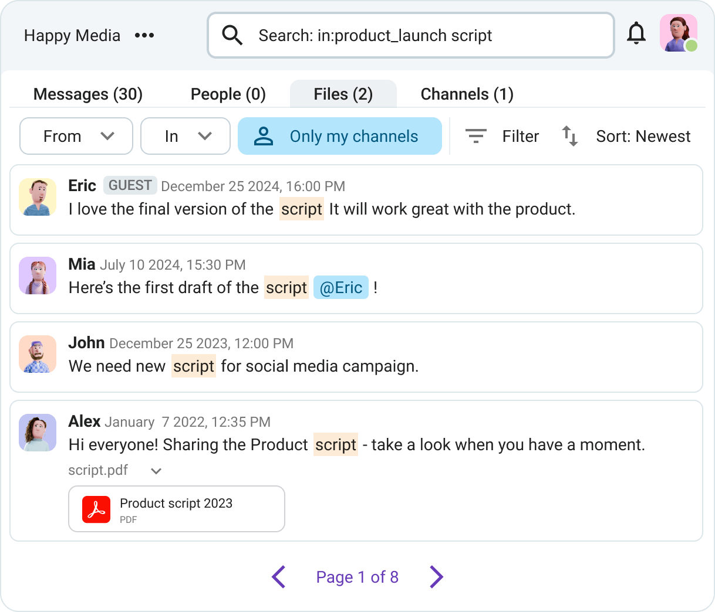Click the person icon in Only my channels
715x612 pixels.
[x=264, y=135]
